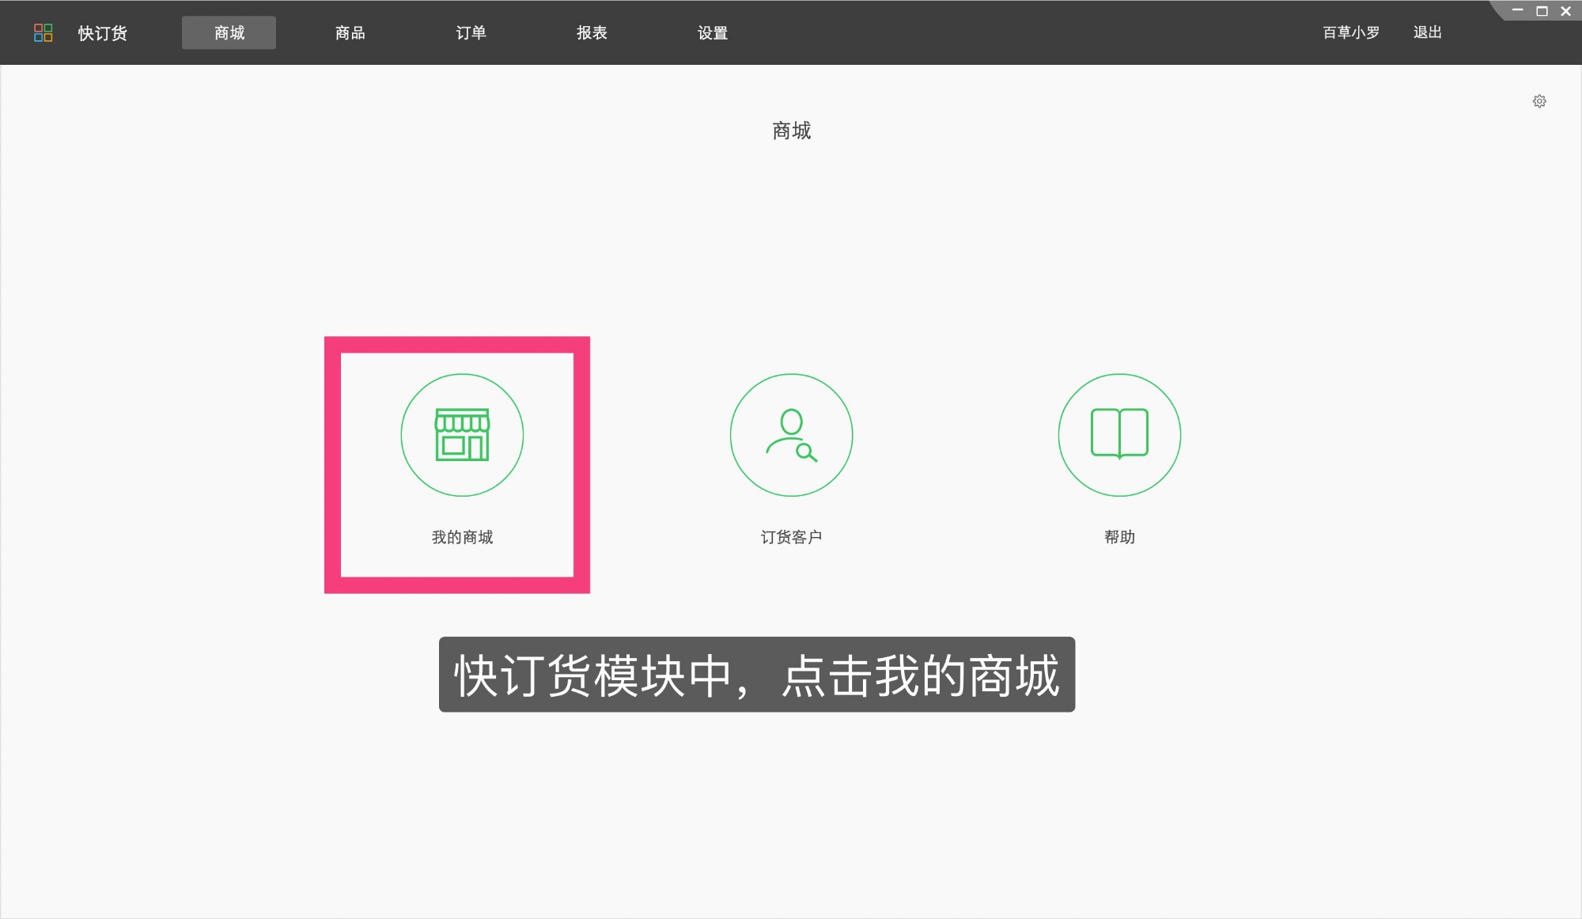Viewport: 1582px width, 919px height.
Task: Click the colorful grid logo icon
Action: coord(44,32)
